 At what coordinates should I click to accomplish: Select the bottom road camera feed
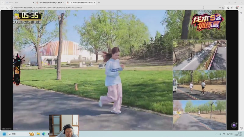tap(199, 115)
